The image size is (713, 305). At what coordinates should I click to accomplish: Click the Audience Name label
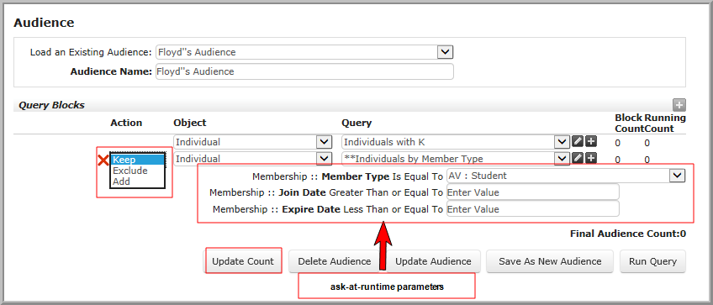[111, 71]
